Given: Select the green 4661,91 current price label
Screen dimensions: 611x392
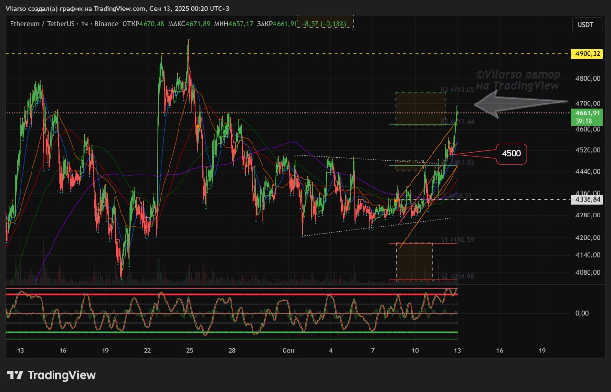Looking at the screenshot, I should tap(587, 113).
